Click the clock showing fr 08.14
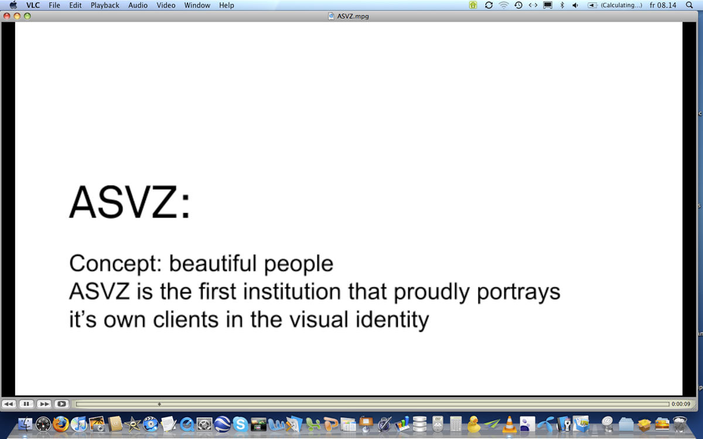The height and width of the screenshot is (439, 703). click(x=663, y=5)
